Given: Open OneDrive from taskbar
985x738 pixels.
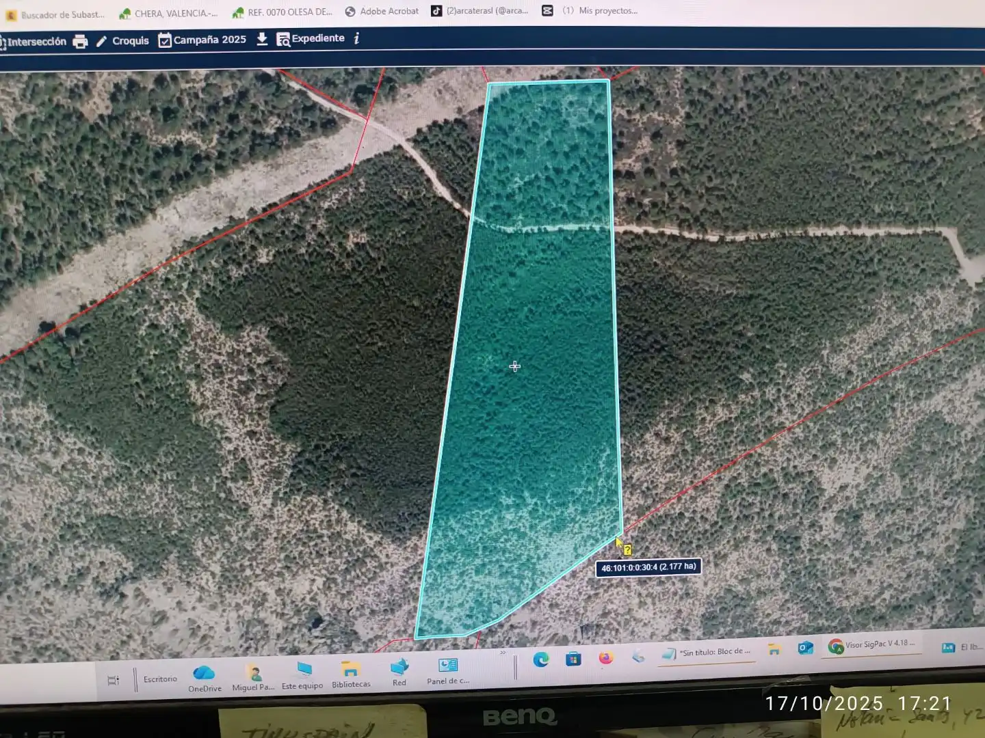Looking at the screenshot, I should pos(205,679).
